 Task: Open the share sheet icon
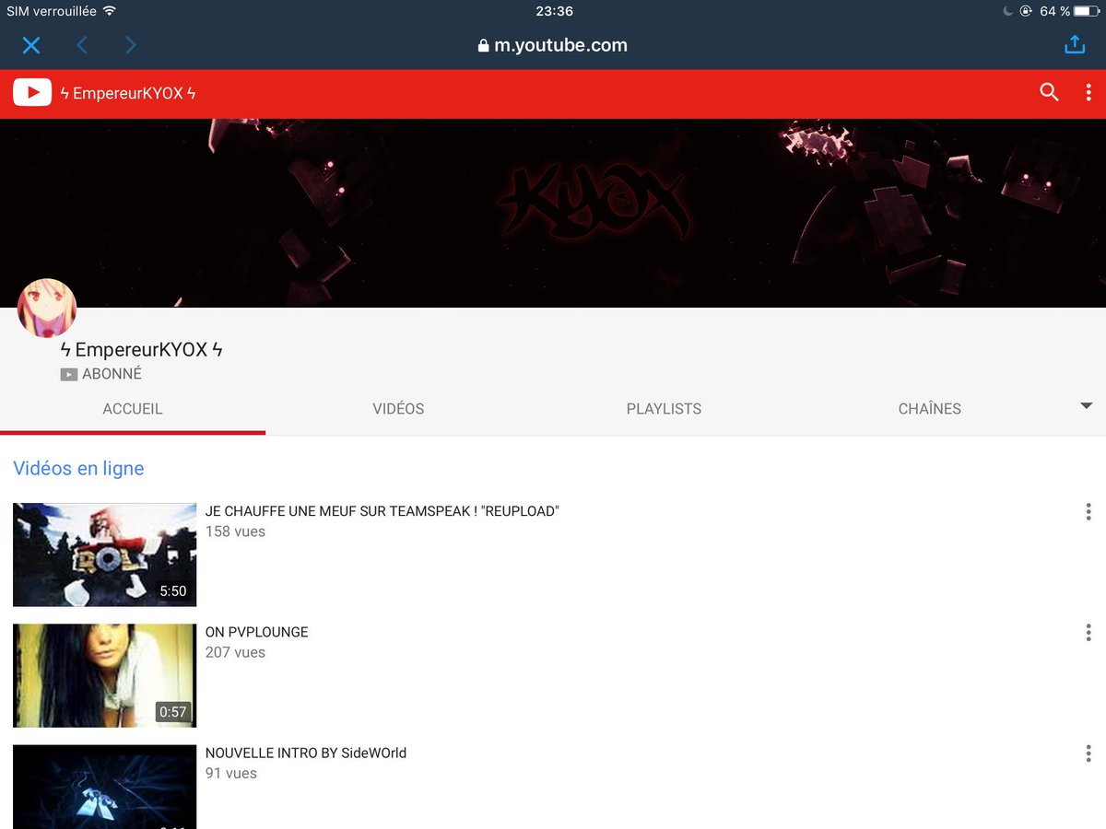(x=1075, y=44)
